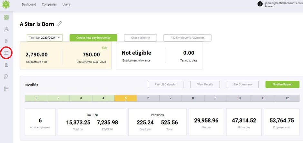
Task: Click the 15,373.25 Total tax value
Action: tap(78, 122)
